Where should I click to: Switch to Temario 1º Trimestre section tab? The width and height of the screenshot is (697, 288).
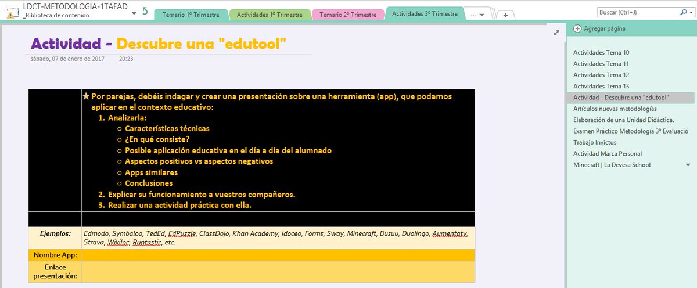click(192, 15)
